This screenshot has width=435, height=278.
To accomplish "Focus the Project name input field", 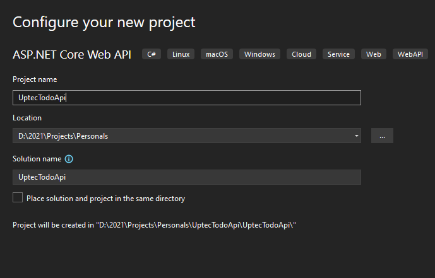I will 186,98.
